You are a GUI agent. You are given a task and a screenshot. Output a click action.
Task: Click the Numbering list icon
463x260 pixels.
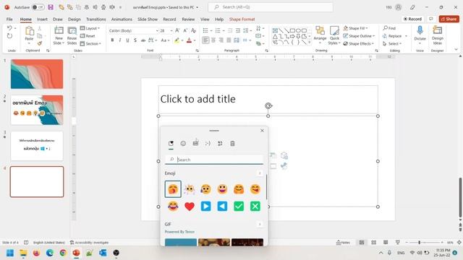(x=218, y=30)
